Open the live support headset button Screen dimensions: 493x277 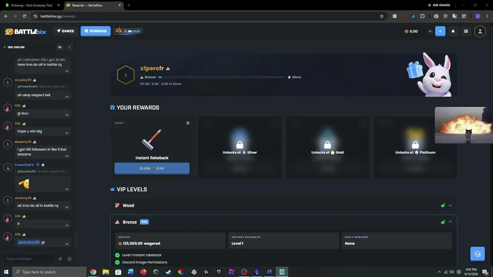(x=478, y=254)
